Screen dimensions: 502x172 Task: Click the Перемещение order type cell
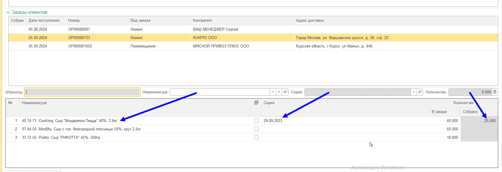(159, 46)
